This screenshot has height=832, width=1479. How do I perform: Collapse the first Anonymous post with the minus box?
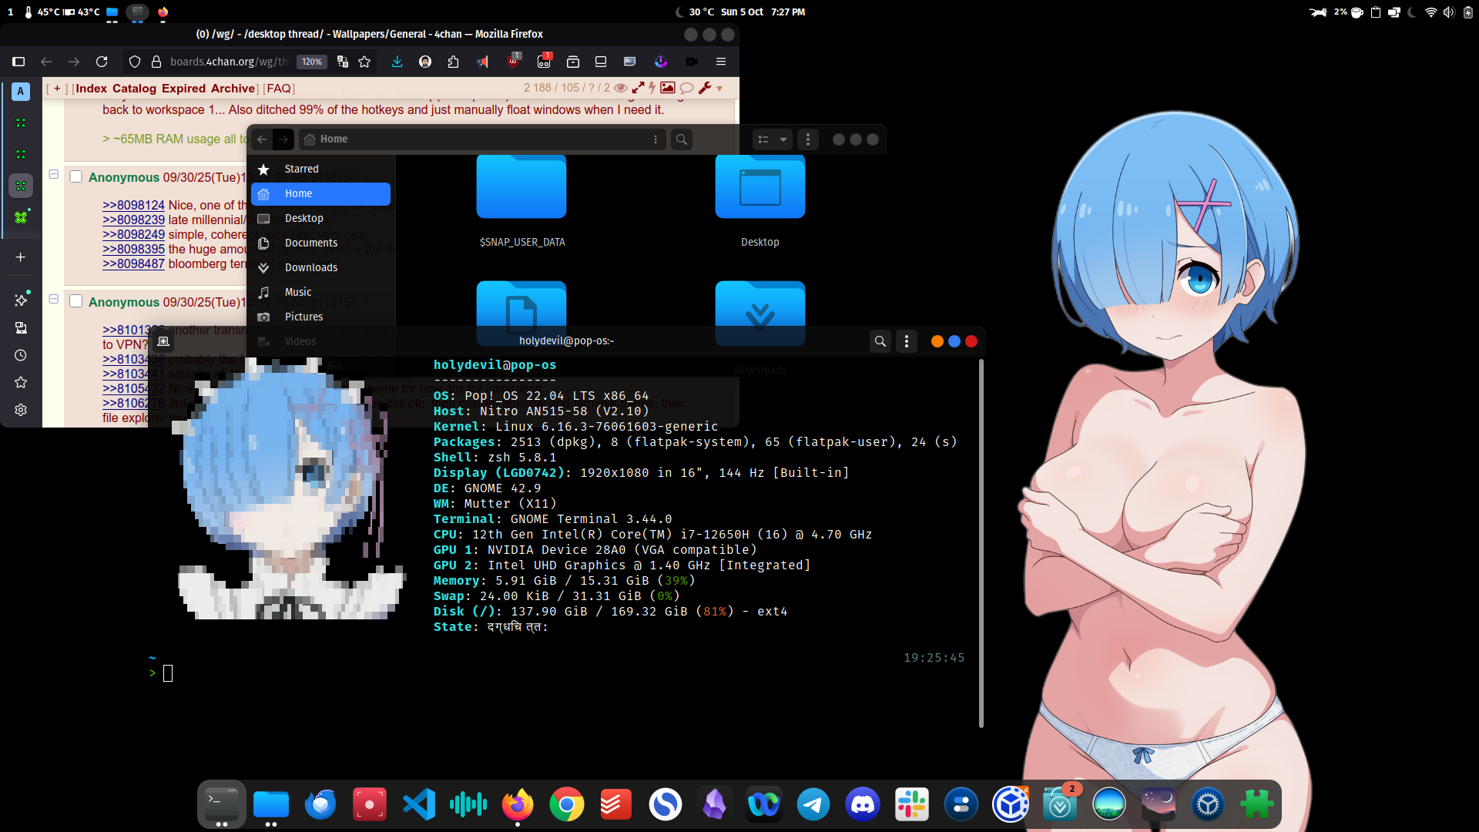54,174
